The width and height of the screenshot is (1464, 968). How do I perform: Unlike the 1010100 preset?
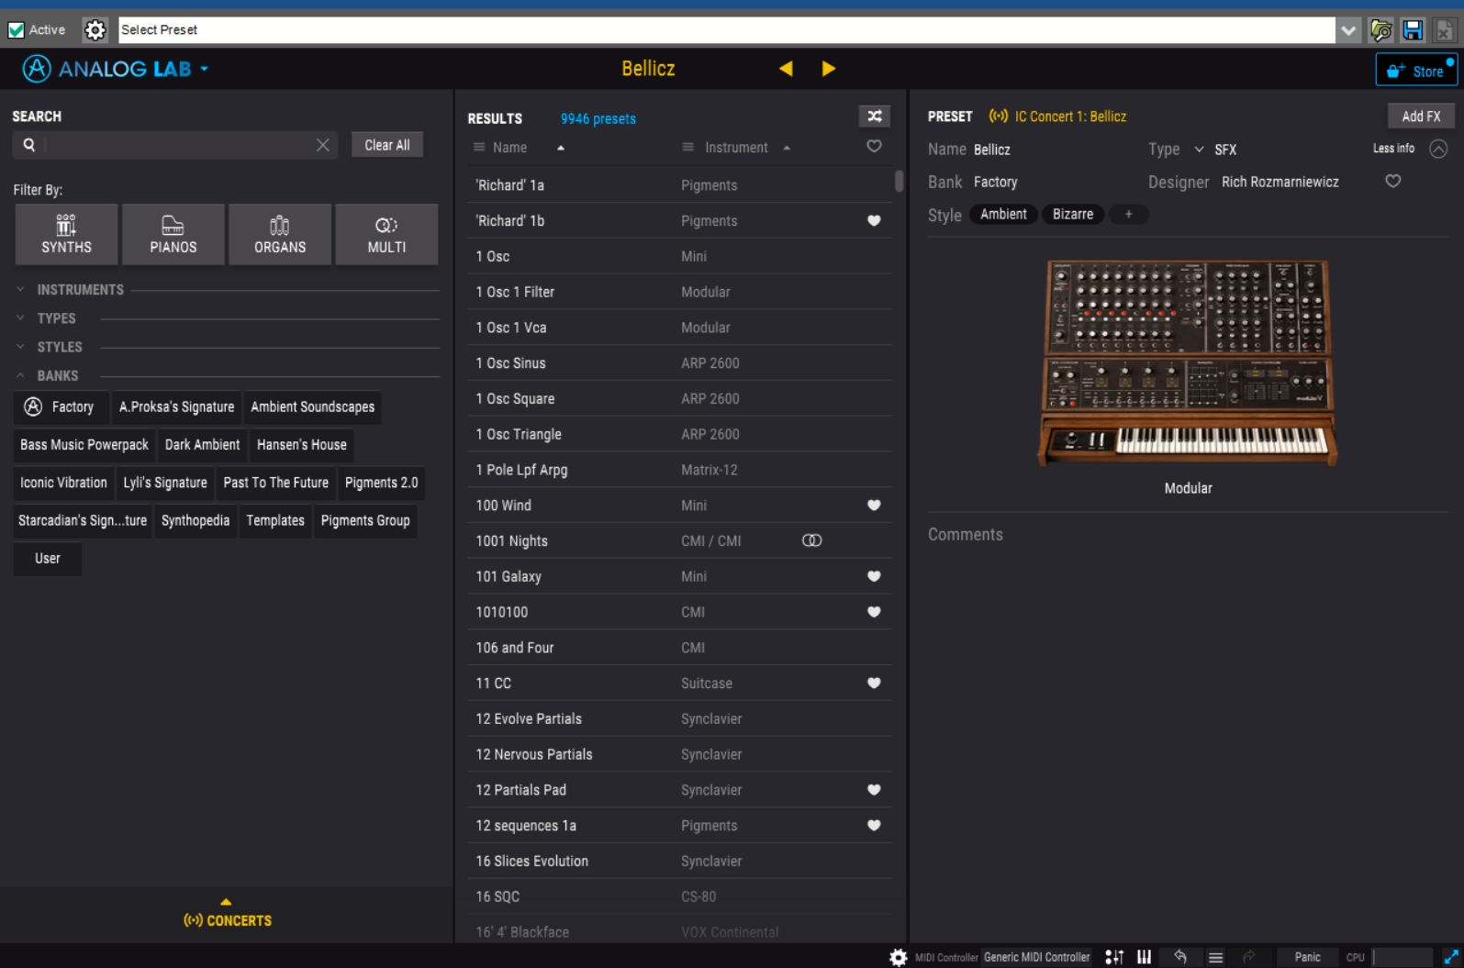tap(875, 612)
